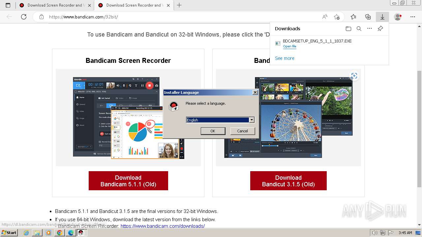
Task: Click the action center flag tray icon
Action: 390,233
